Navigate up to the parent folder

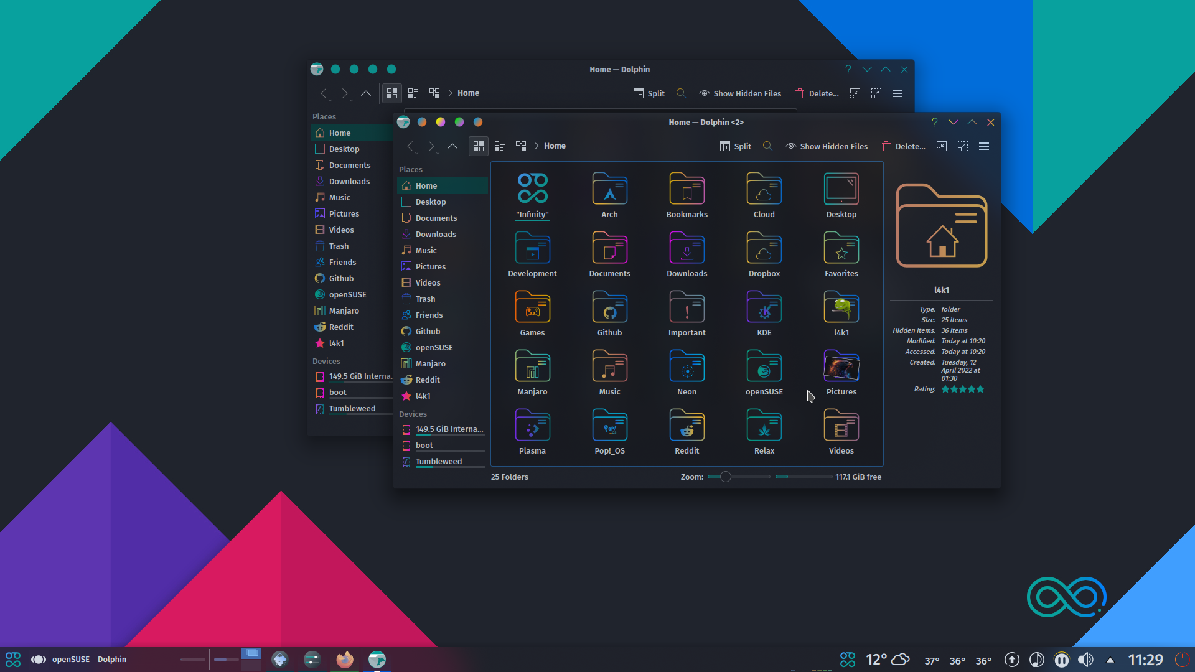click(x=452, y=146)
